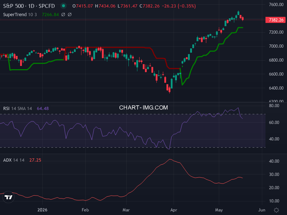Click first SuperTrend empty-value symbol
Screen dimensions: 287x215
63,14
